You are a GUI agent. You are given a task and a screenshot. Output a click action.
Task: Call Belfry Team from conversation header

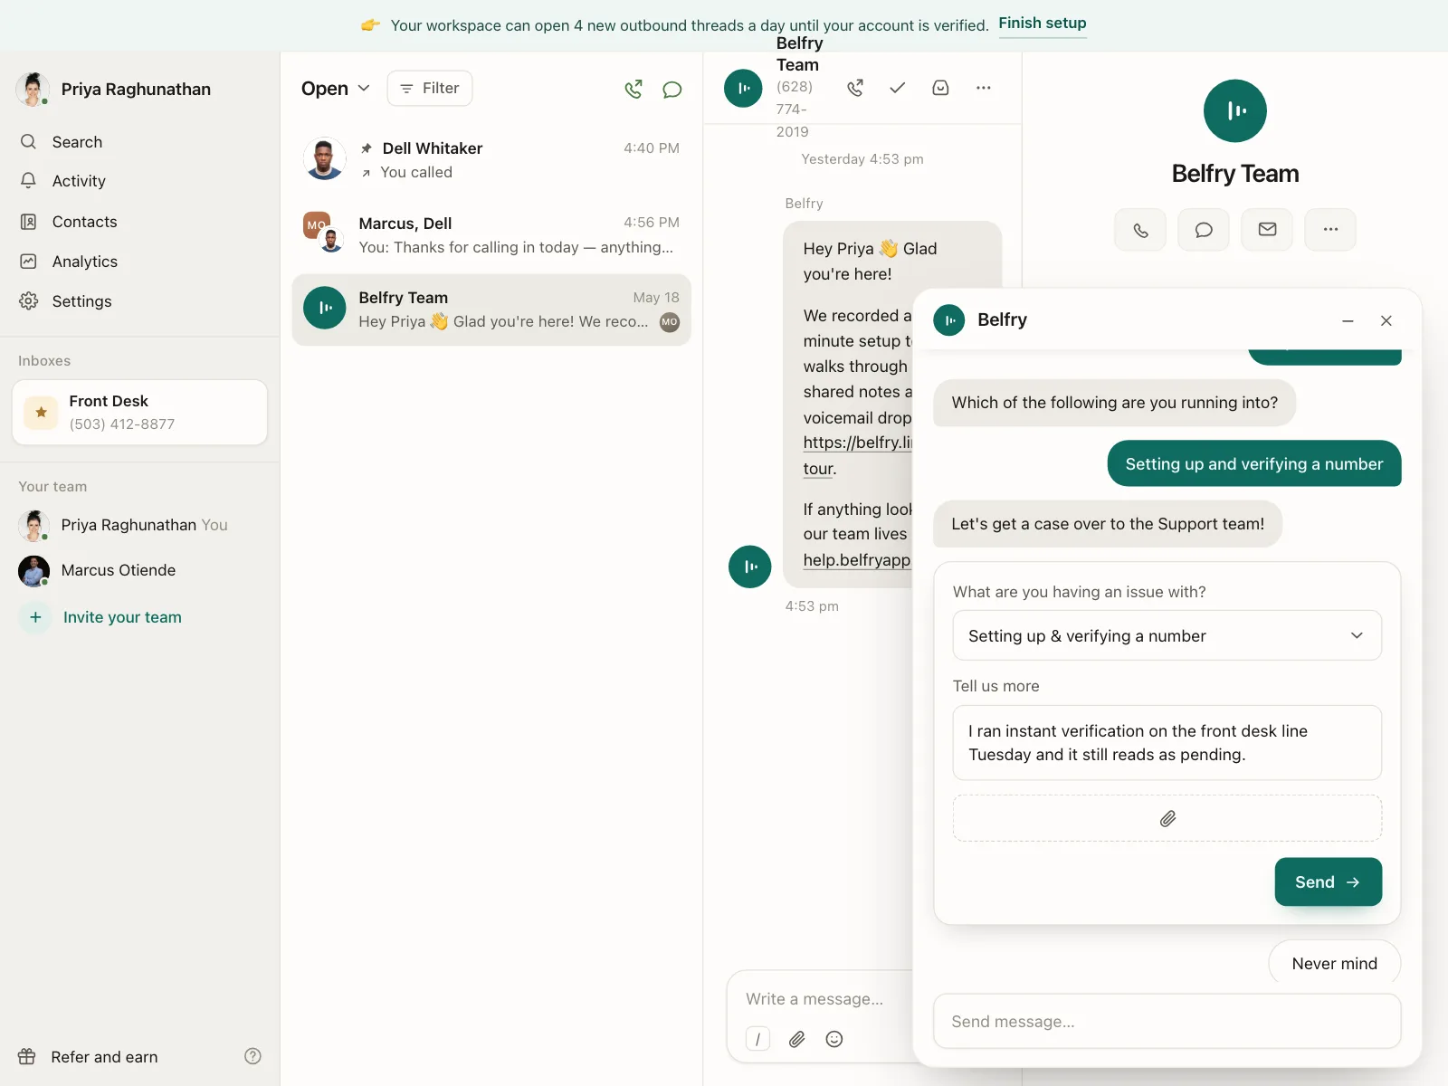(x=855, y=88)
